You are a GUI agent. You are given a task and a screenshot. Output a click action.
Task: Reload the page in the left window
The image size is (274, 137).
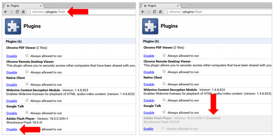17,12
